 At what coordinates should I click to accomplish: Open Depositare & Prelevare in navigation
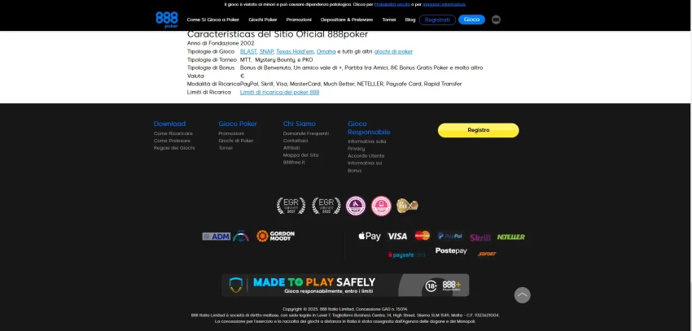tap(345, 20)
